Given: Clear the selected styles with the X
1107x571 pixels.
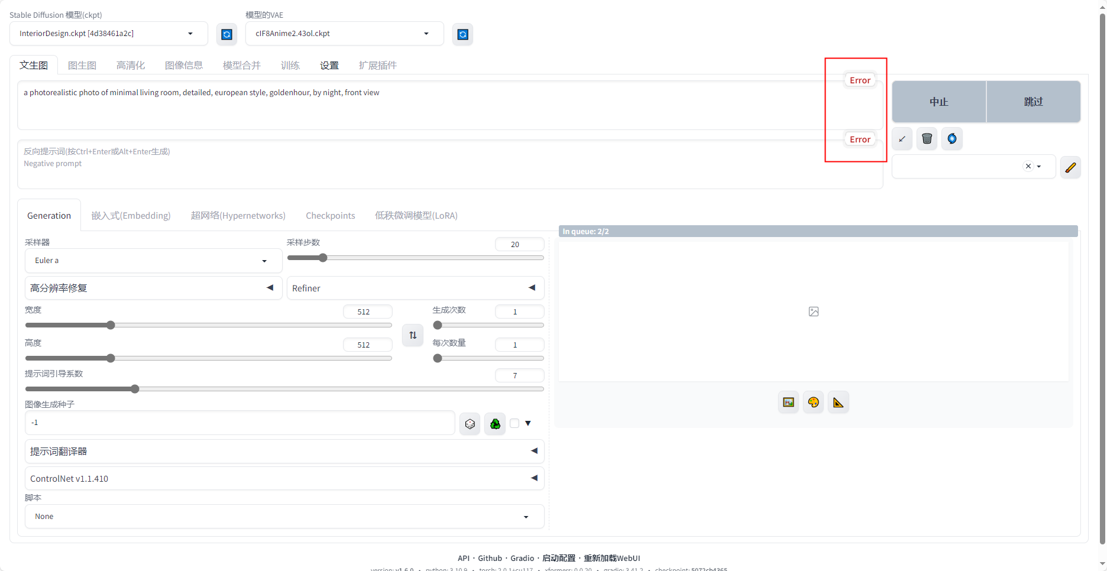Looking at the screenshot, I should pyautogui.click(x=1028, y=166).
